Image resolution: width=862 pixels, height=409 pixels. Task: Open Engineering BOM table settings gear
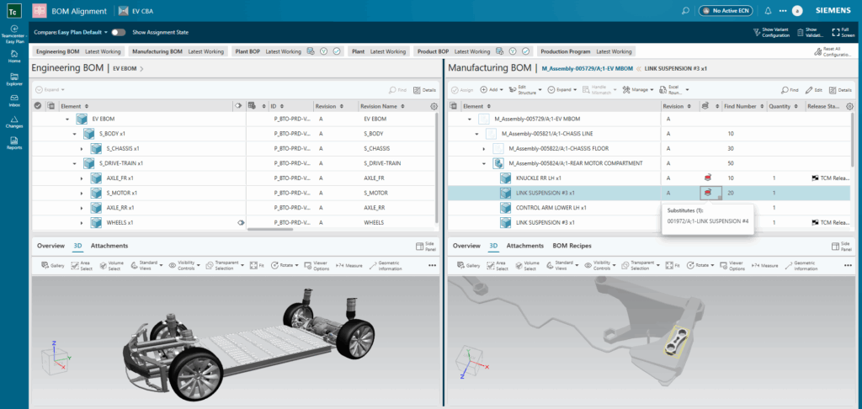click(x=434, y=107)
